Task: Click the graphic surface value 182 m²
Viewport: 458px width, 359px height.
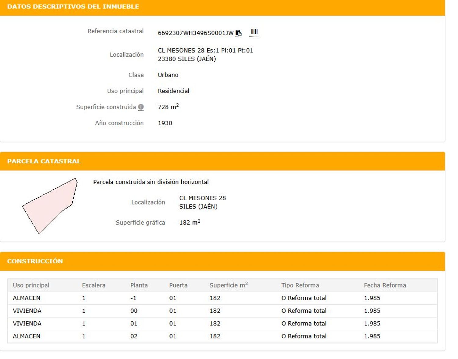Action: (190, 222)
